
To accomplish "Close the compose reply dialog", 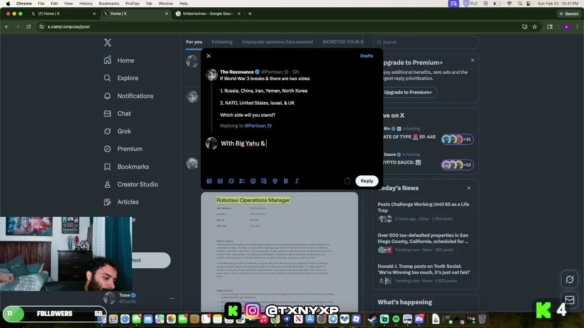I will click(x=209, y=56).
